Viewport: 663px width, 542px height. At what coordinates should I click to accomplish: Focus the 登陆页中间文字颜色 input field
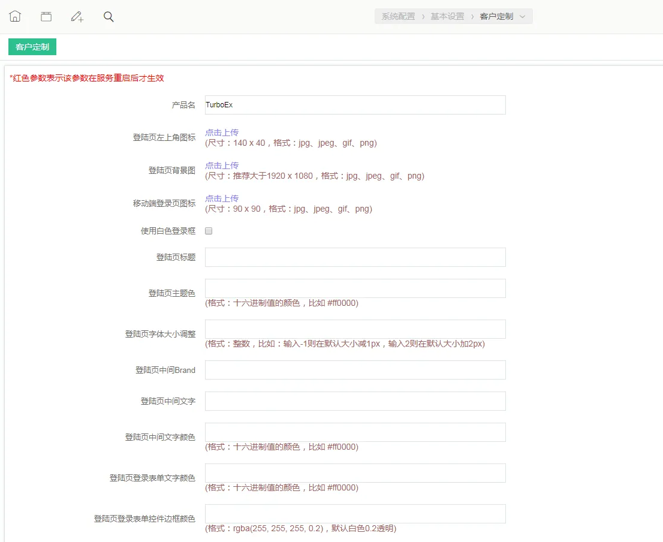pyautogui.click(x=355, y=432)
